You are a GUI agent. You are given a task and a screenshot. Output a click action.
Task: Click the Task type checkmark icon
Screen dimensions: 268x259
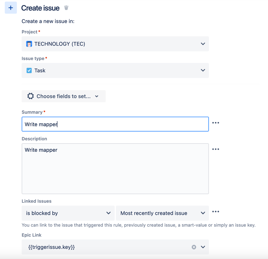pyautogui.click(x=29, y=71)
